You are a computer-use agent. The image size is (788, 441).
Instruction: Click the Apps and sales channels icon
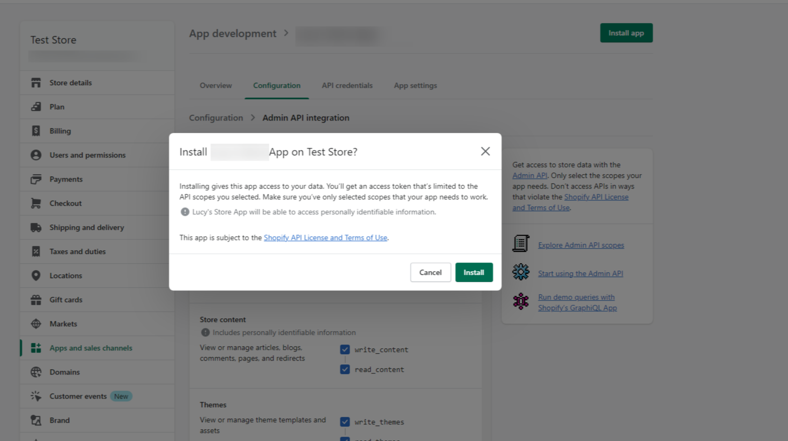click(x=36, y=348)
